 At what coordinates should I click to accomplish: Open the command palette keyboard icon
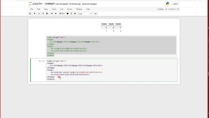click(x=95, y=14)
